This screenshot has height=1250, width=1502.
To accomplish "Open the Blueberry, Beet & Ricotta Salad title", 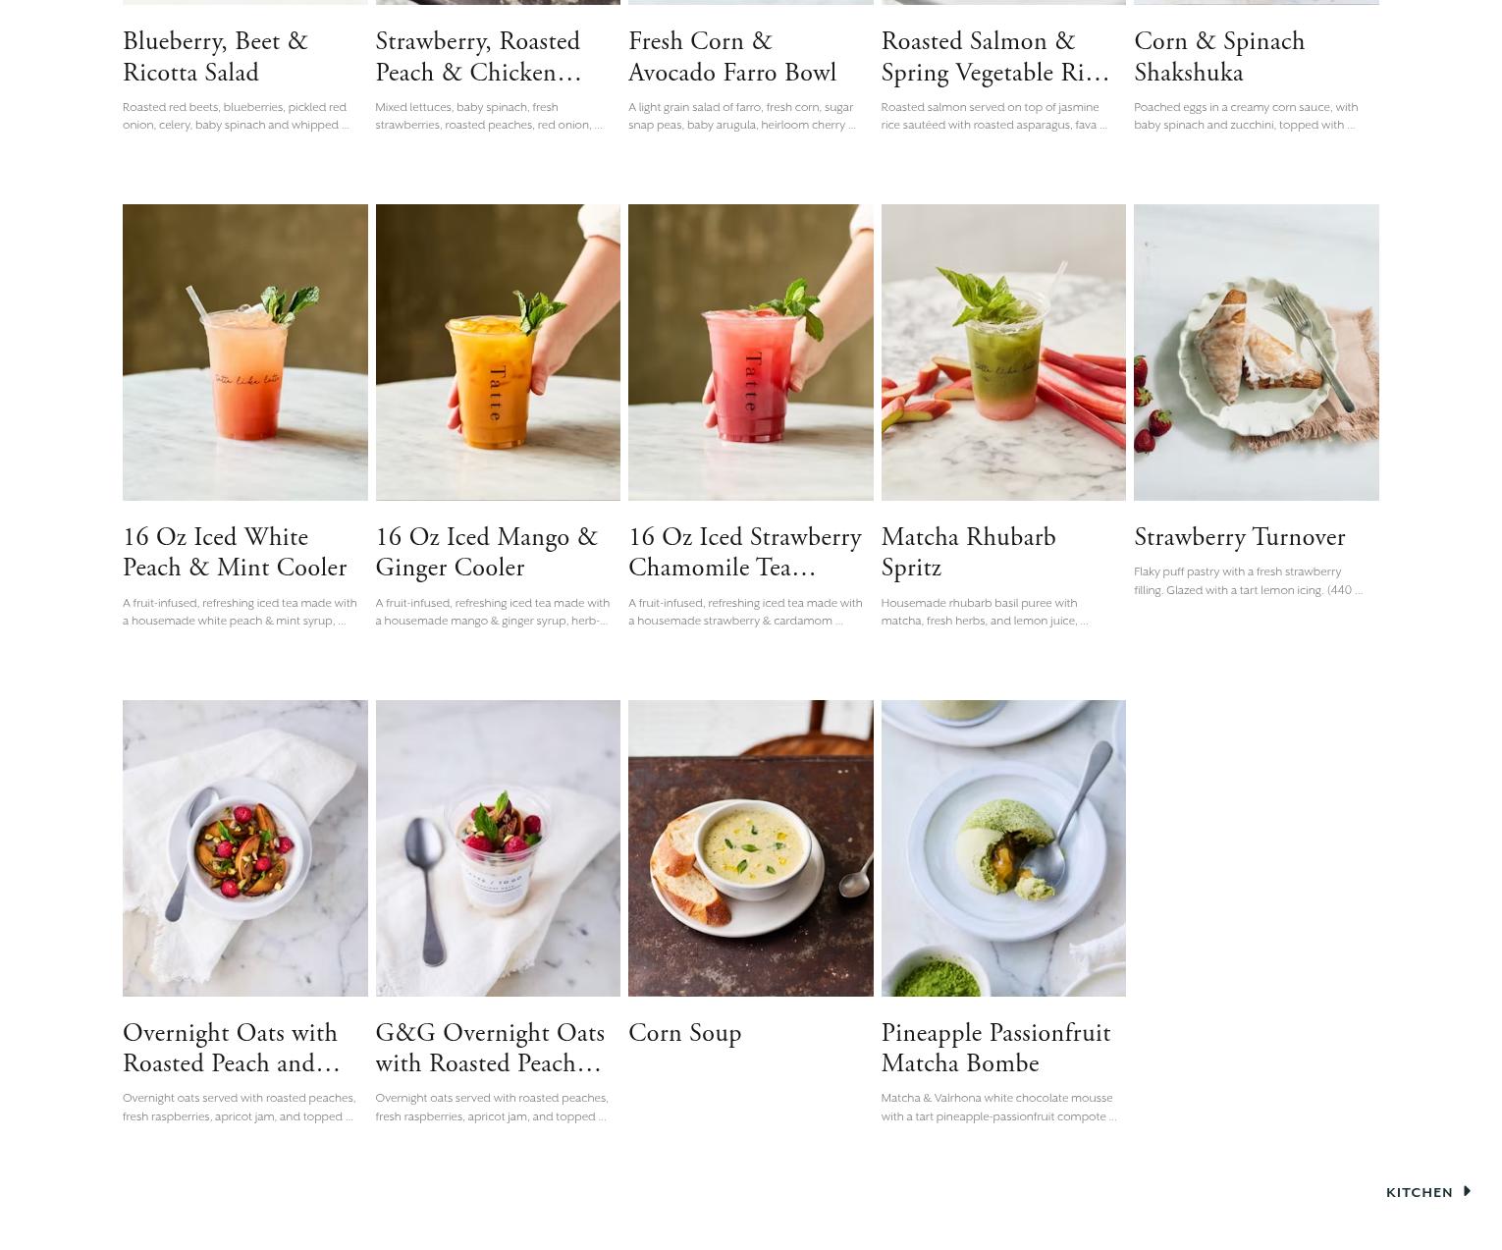I will (216, 57).
